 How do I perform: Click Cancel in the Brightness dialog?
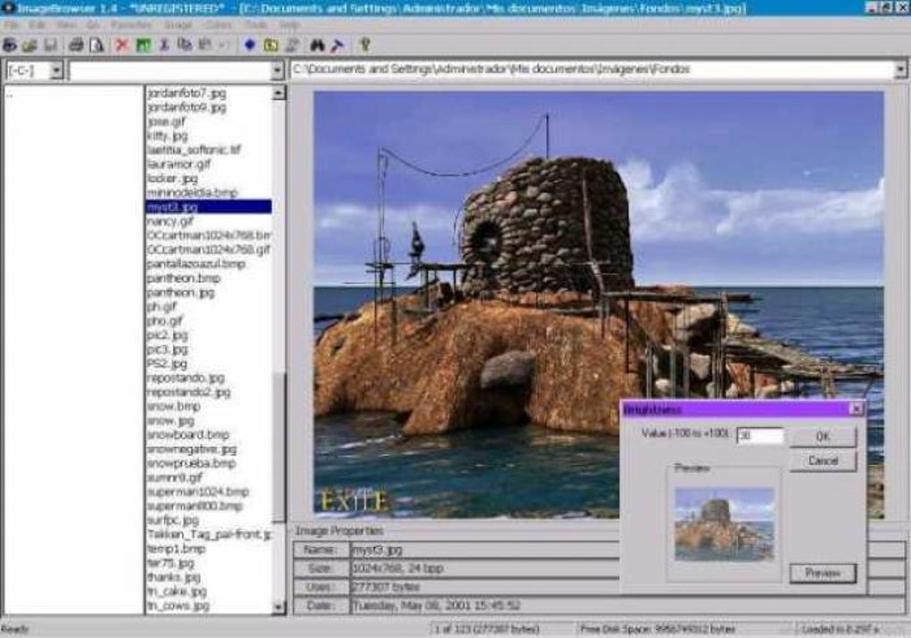pos(823,462)
